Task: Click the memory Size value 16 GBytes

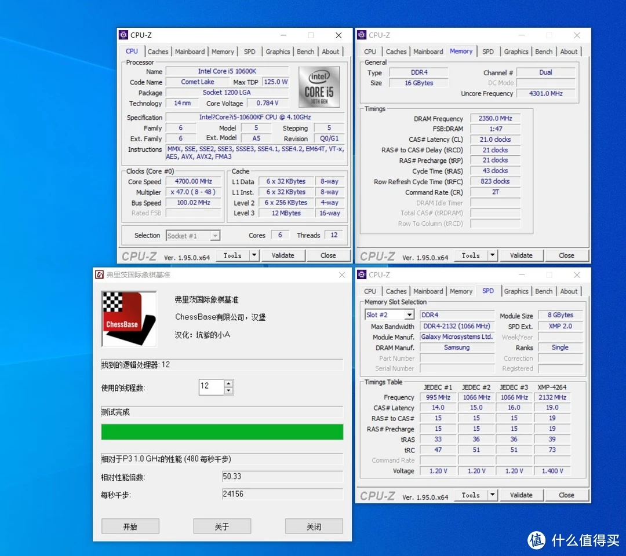Action: point(419,83)
